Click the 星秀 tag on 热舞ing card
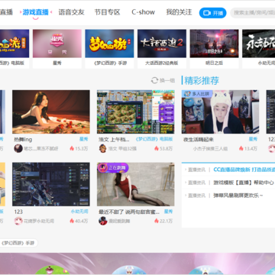 point(83,139)
